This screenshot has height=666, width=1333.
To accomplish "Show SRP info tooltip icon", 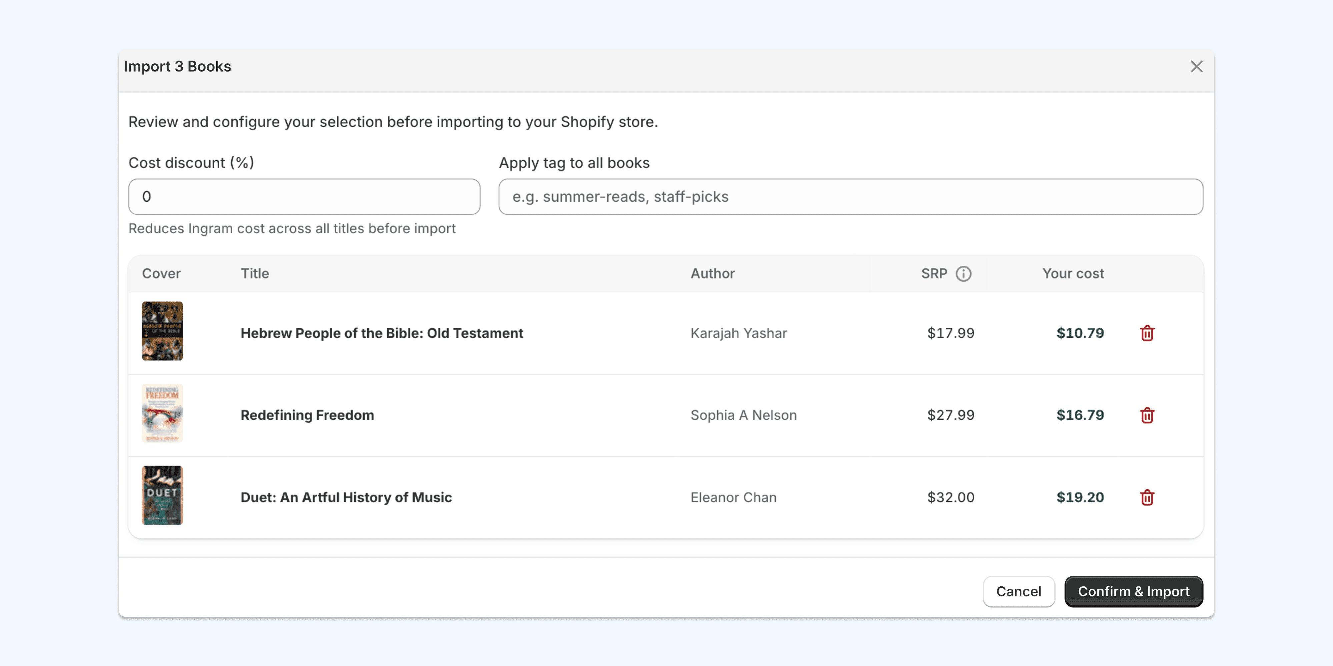I will click(x=963, y=273).
